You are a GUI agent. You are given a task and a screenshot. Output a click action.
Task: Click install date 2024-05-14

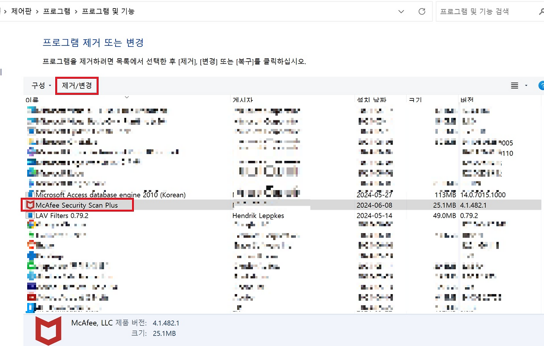click(x=374, y=215)
